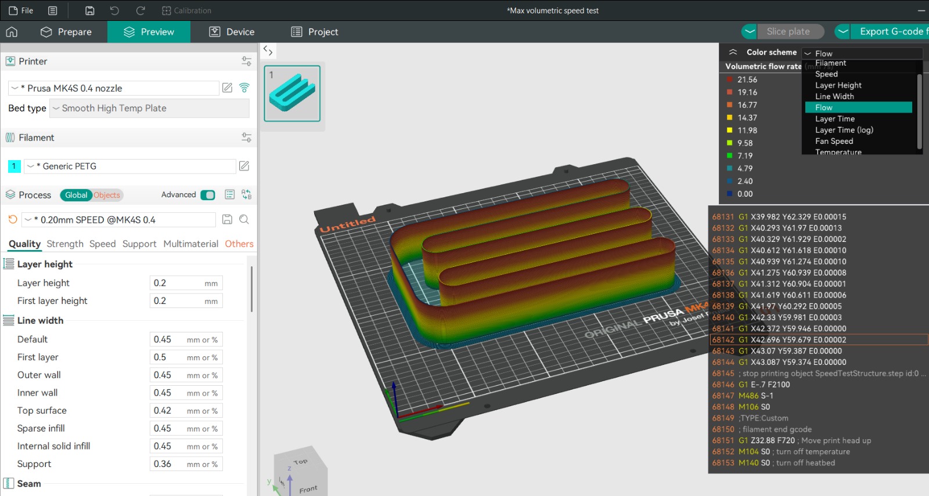
Task: Collapse the left sidebar with arrows icon
Action: [x=268, y=50]
